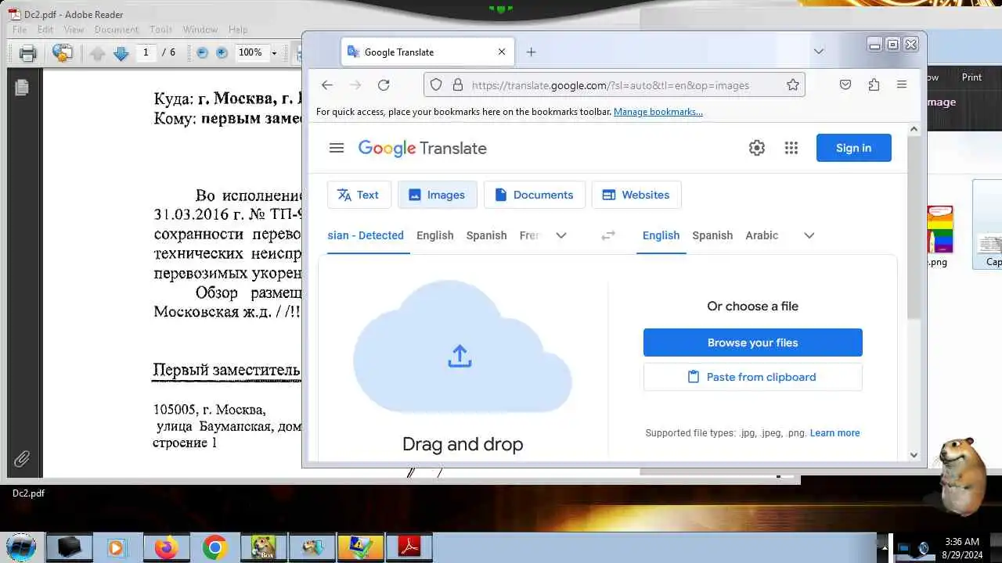
Task: Select Spanish as source language
Action: [486, 235]
